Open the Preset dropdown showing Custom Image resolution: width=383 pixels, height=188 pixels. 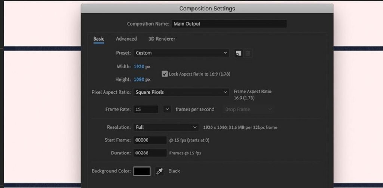[x=181, y=53]
